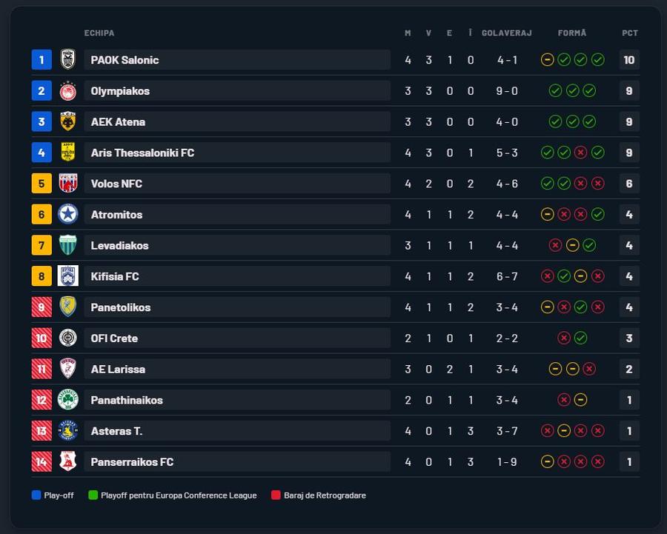The height and width of the screenshot is (534, 667).
Task: Open the Levadiakos team row
Action: click(335, 245)
